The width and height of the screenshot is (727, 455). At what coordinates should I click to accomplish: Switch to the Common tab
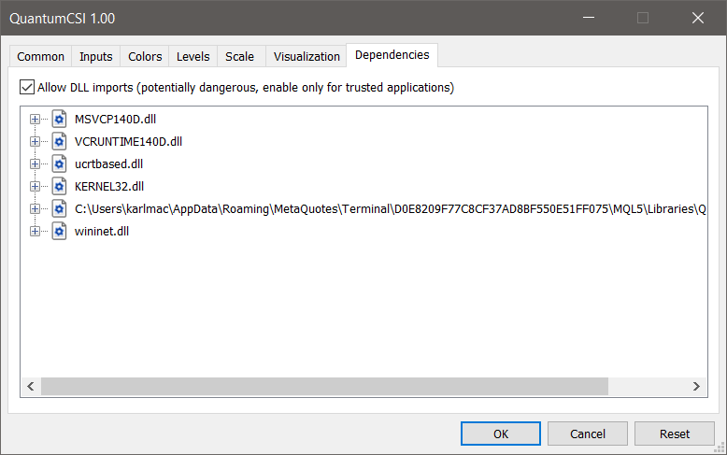(x=41, y=57)
